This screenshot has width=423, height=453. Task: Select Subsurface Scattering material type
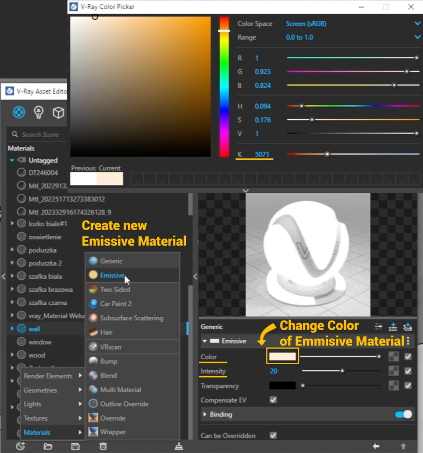point(131,318)
